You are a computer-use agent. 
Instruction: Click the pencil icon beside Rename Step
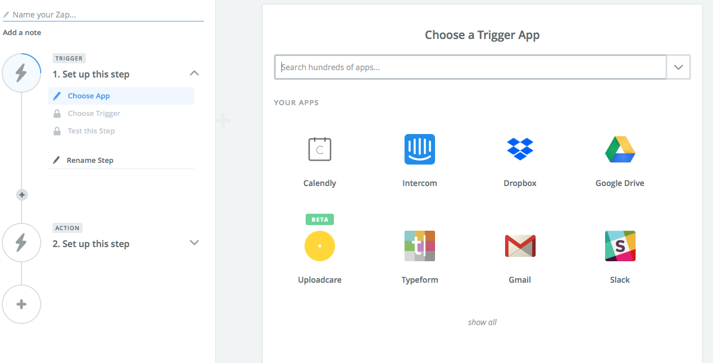pos(56,160)
